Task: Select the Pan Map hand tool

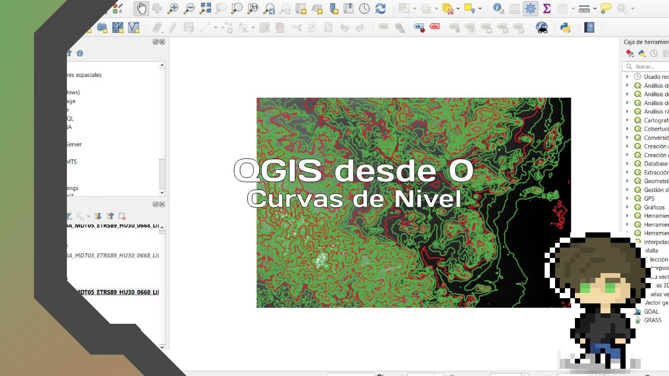Action: coord(142,8)
